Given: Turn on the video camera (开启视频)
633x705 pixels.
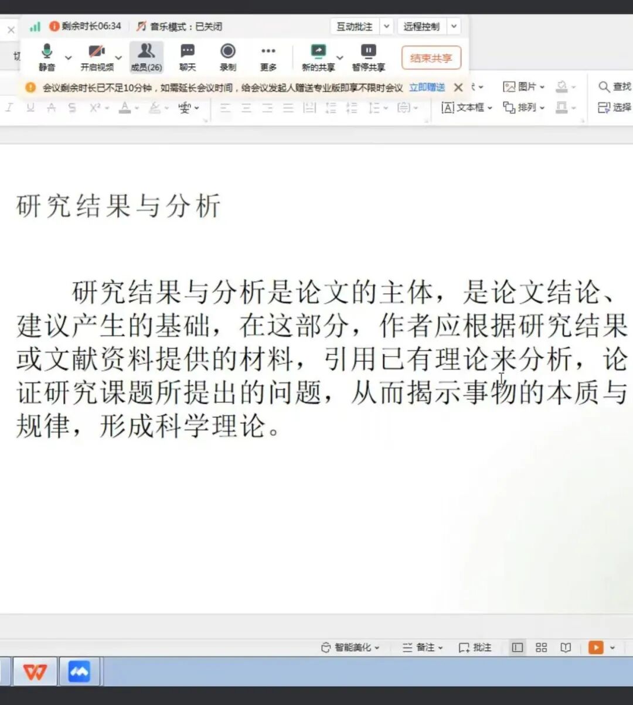Looking at the screenshot, I should pyautogui.click(x=97, y=57).
